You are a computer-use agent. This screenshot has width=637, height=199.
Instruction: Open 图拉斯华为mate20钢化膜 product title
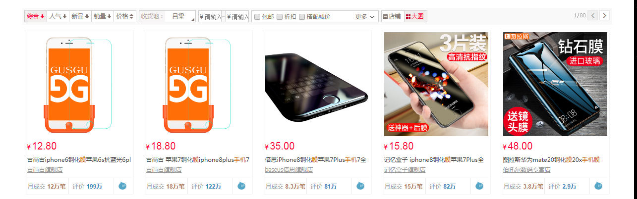pyautogui.click(x=551, y=160)
